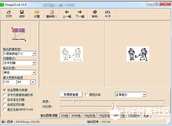Click the scan direction diagram preview

[x=19, y=34]
